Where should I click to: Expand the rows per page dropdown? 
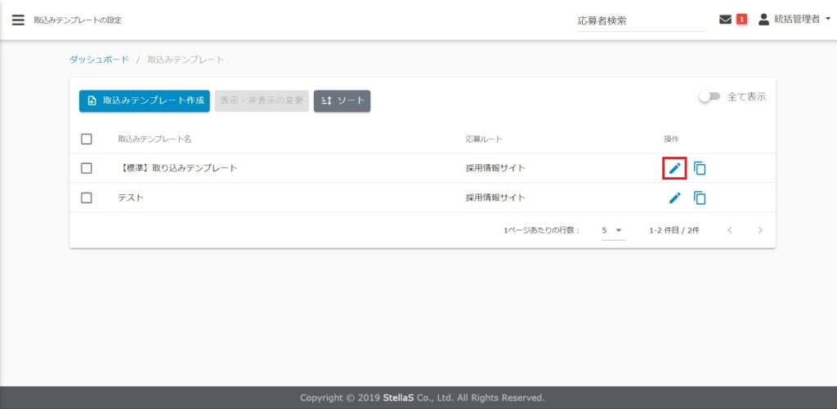(613, 230)
